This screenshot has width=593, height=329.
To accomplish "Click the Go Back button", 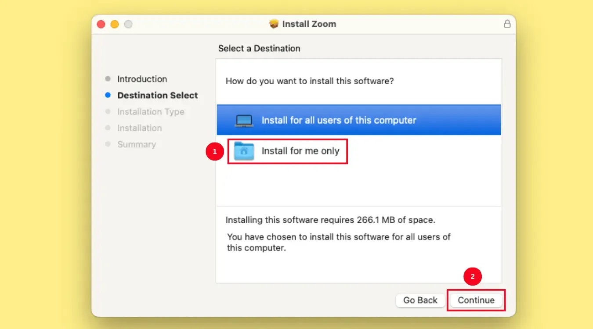I will (420, 300).
